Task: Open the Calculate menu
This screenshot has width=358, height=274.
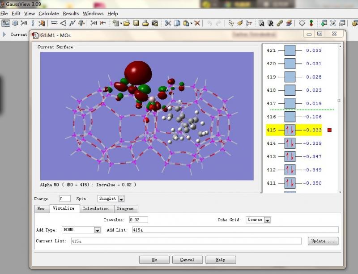Action: click(48, 13)
